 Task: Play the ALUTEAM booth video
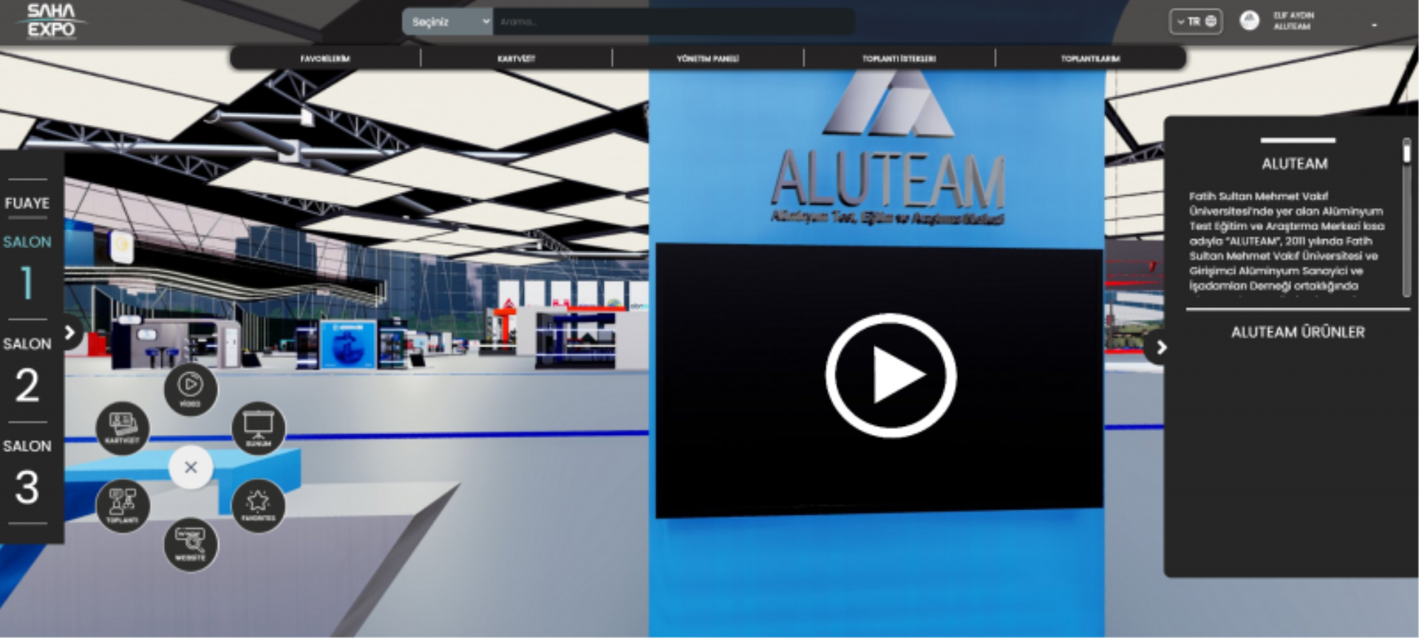pos(891,376)
